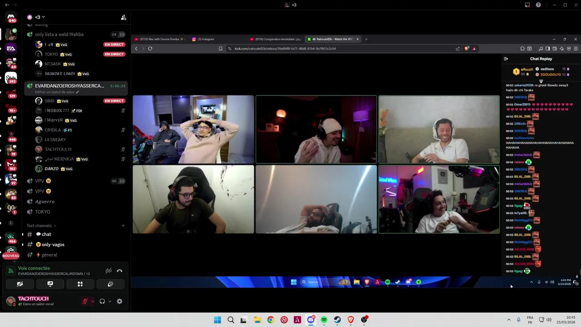The image size is (581, 327).
Task: Open FRA language switcher in tray
Action: tap(530, 320)
